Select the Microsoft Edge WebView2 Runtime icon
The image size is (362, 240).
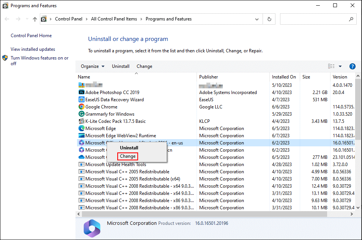(x=82, y=135)
